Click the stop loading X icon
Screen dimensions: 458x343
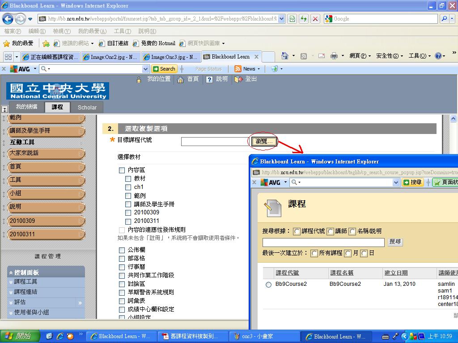[315, 19]
